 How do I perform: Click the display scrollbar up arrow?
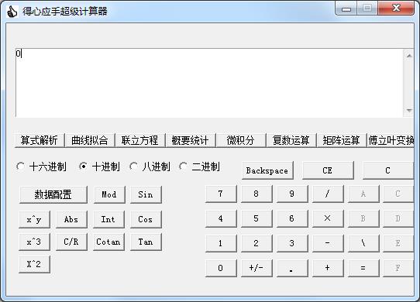pyautogui.click(x=408, y=56)
